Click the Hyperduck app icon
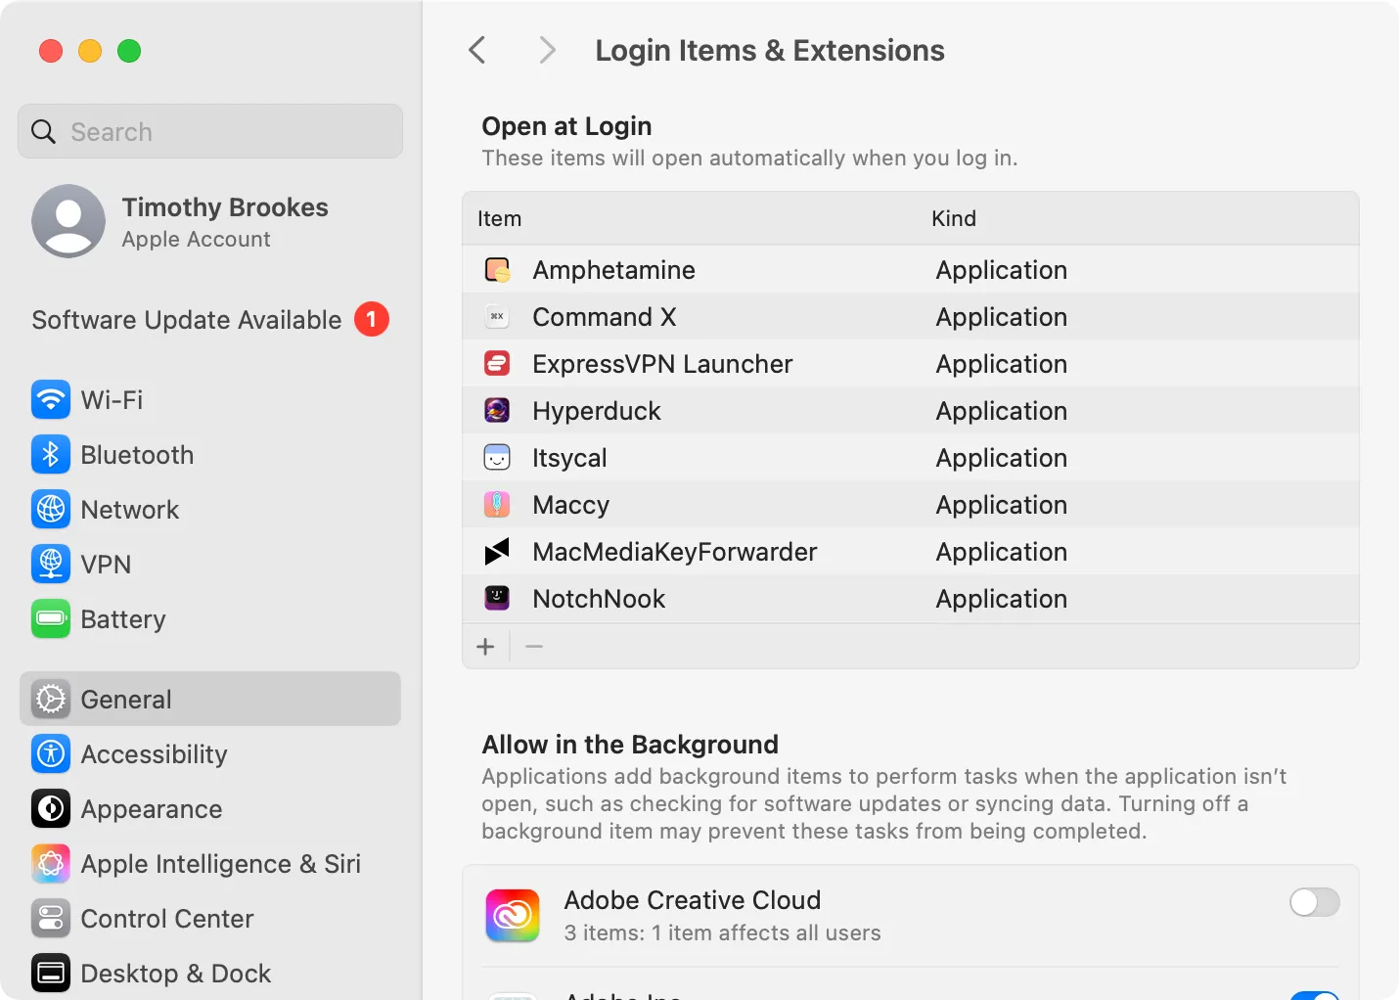This screenshot has height=1000, width=1399. point(497,410)
